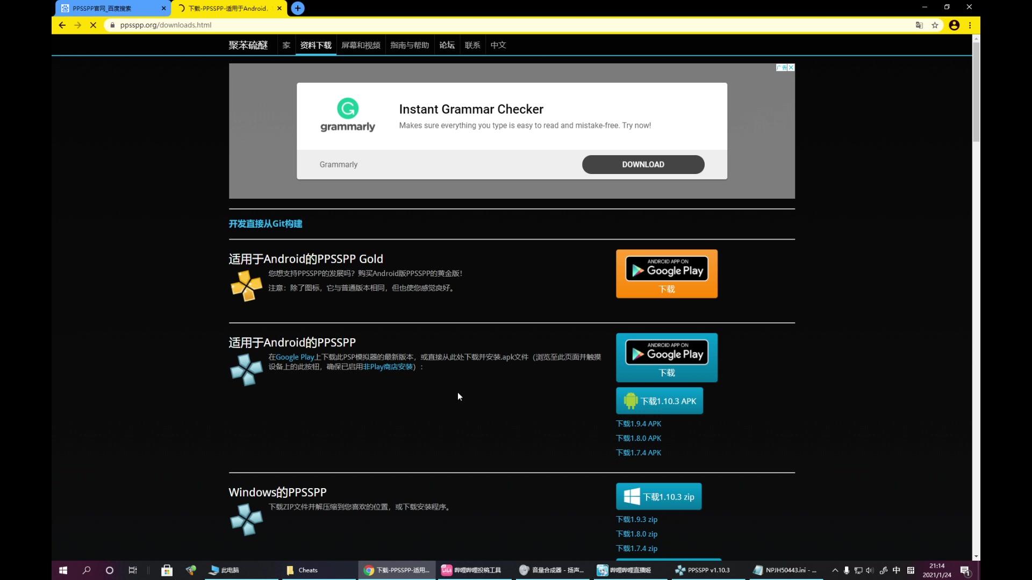Open the Windows Start menu

coord(63,570)
